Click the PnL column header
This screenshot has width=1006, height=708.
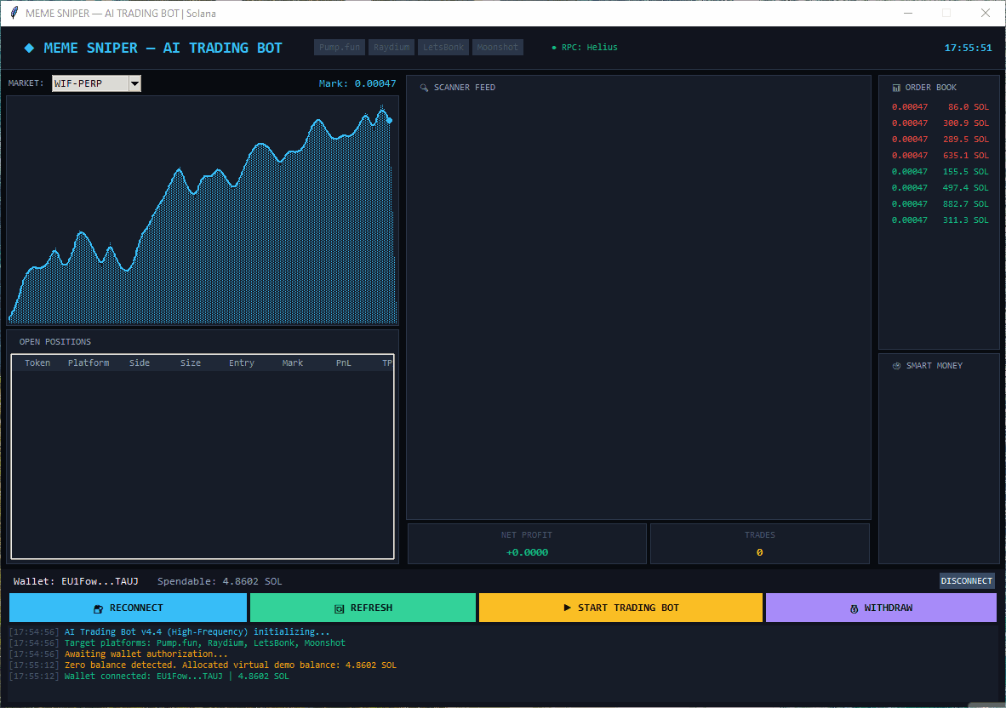point(344,363)
